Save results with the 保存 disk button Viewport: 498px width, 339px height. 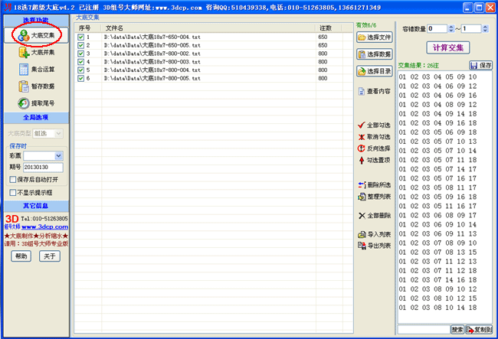pyautogui.click(x=480, y=66)
